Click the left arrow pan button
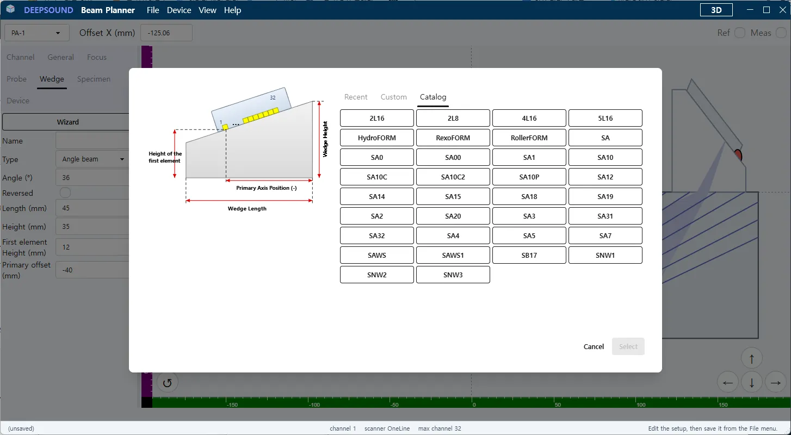This screenshot has height=435, width=791. tap(728, 382)
